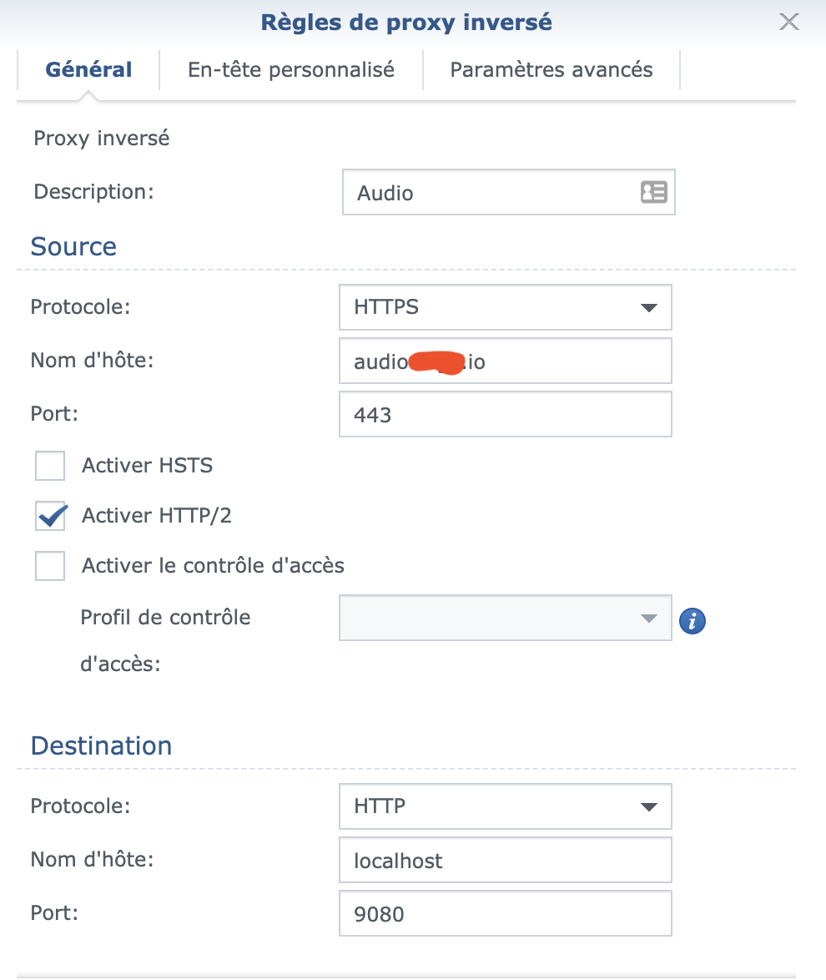826x980 pixels.
Task: Click the Description field containing Audio
Action: point(492,193)
